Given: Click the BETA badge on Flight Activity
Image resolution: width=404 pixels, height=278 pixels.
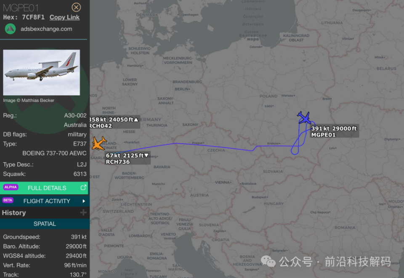Looking at the screenshot, I should click(x=8, y=200).
